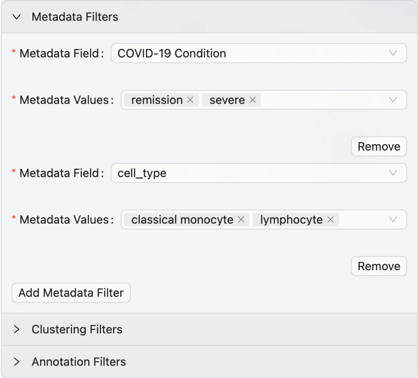Remove the COVID-19 Condition filter
The height and width of the screenshot is (378, 418).
(x=378, y=146)
